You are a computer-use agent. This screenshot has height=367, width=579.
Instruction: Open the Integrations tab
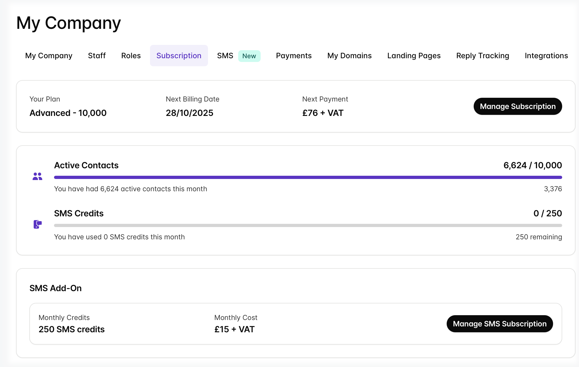(546, 56)
